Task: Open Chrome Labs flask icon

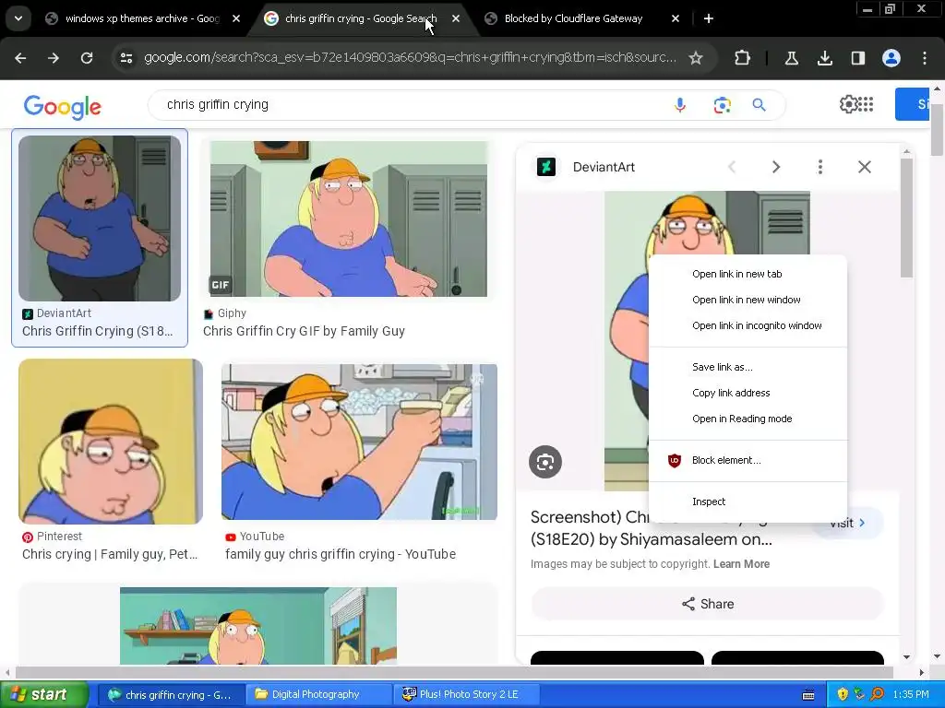Action: (791, 58)
